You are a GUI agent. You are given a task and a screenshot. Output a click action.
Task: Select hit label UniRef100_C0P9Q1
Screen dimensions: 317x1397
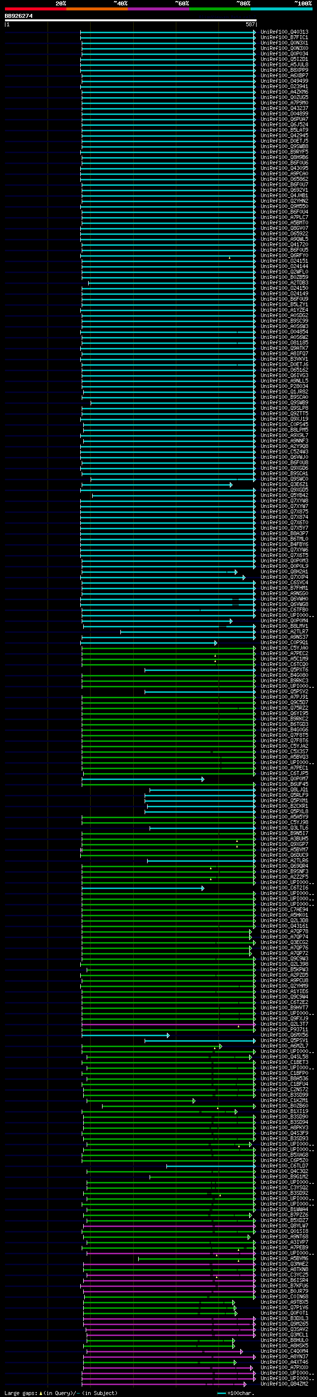coord(284,643)
